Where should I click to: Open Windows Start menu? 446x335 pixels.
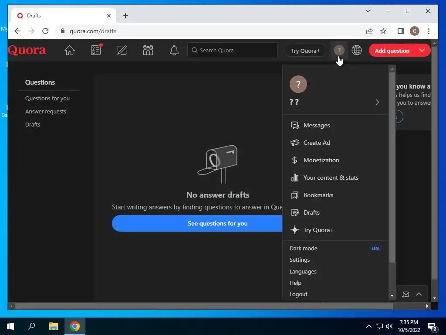click(x=10, y=326)
